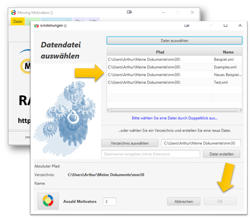This screenshot has width=250, height=218.
Task: Select the Beispiel.xml file name
Action: coord(224,60)
